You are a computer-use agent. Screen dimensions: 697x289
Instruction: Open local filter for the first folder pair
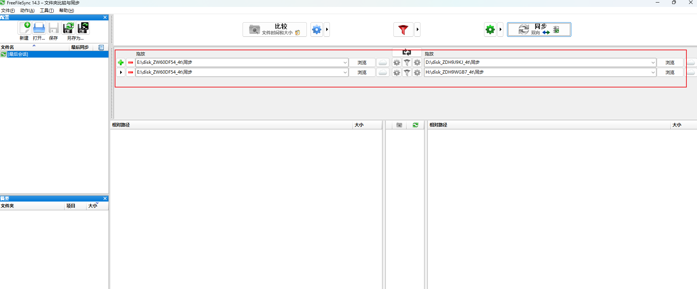pyautogui.click(x=407, y=63)
